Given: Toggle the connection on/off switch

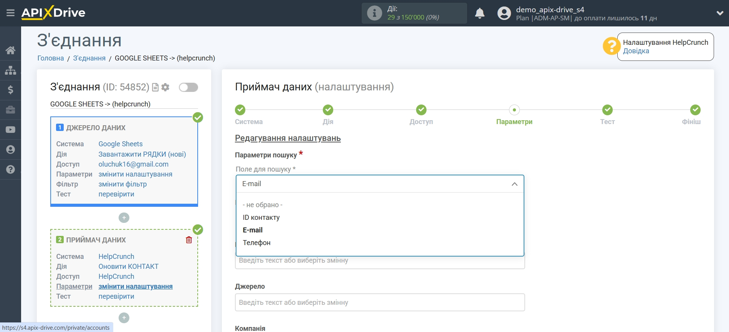Looking at the screenshot, I should click(188, 87).
